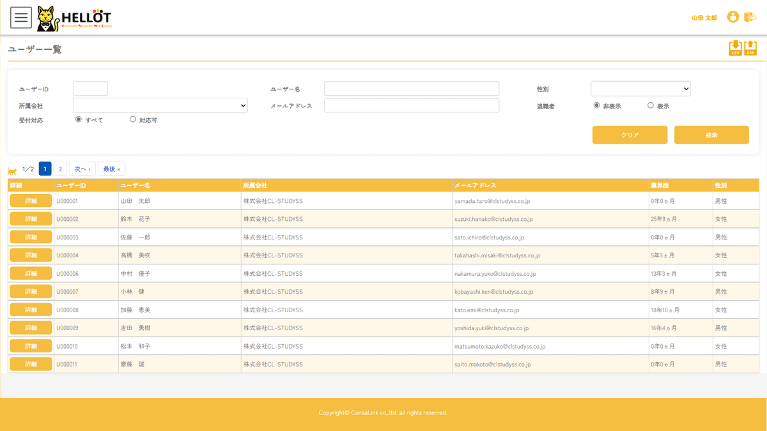Jump to the 最後 last page
This screenshot has width=767, height=431.
coord(111,169)
